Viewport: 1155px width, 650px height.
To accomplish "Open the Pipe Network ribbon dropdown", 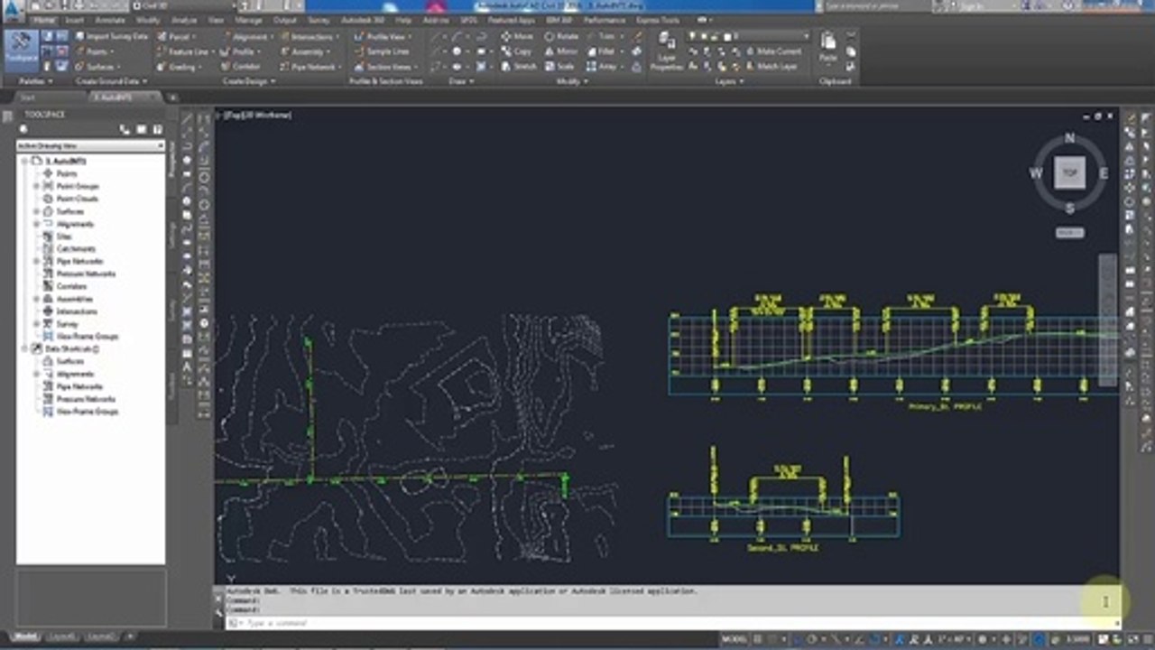I will tap(310, 67).
